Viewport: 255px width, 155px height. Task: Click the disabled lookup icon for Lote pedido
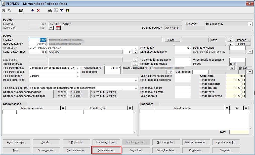(x=135, y=60)
